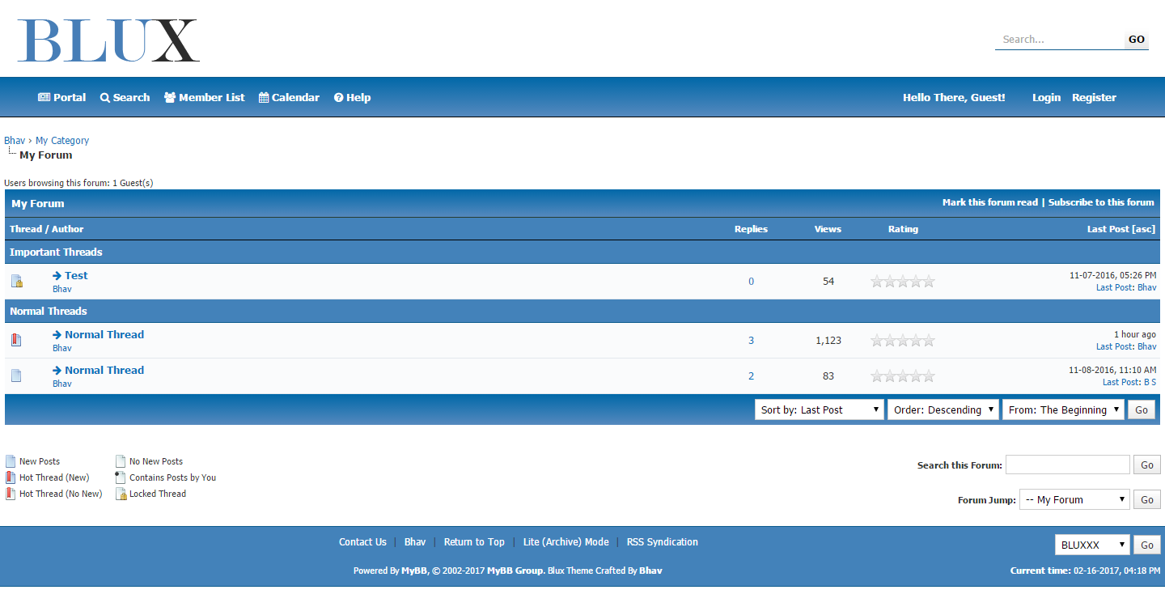Viewport: 1165px width, 611px height.
Task: Click the magnifier Search icon in navbar
Action: pos(105,98)
